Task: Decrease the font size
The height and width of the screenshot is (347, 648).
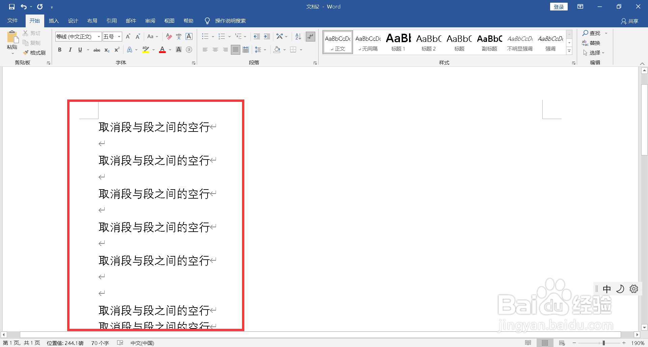Action: tap(138, 36)
